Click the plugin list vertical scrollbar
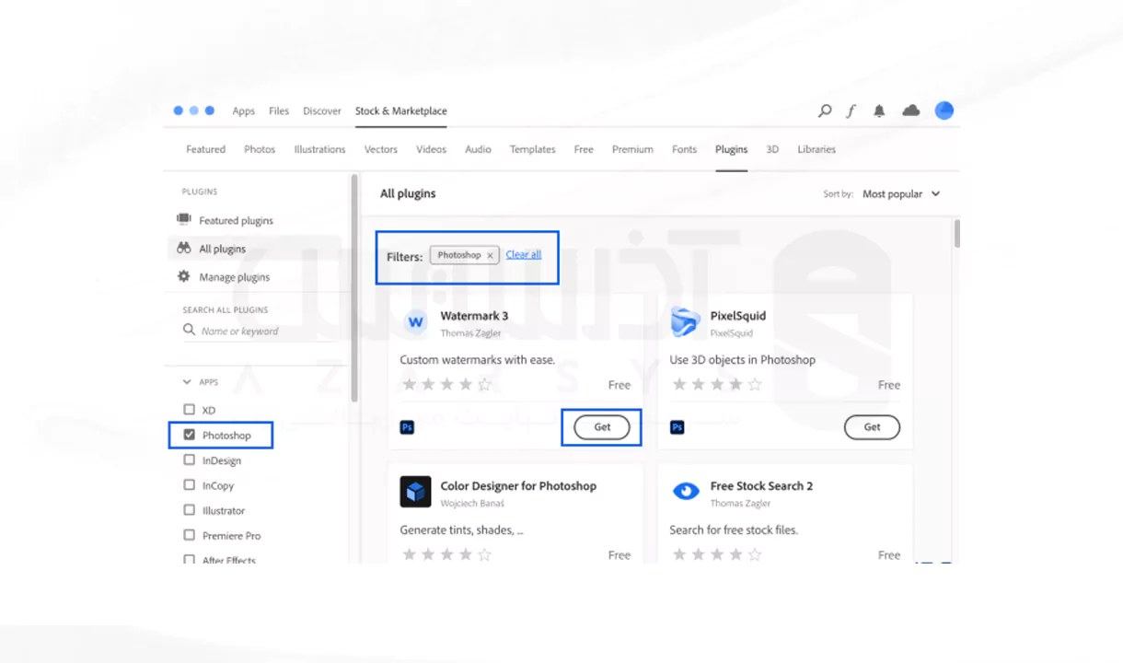 (x=956, y=234)
